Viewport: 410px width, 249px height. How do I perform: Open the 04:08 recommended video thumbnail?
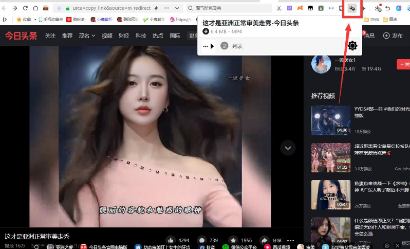pyautogui.click(x=331, y=120)
